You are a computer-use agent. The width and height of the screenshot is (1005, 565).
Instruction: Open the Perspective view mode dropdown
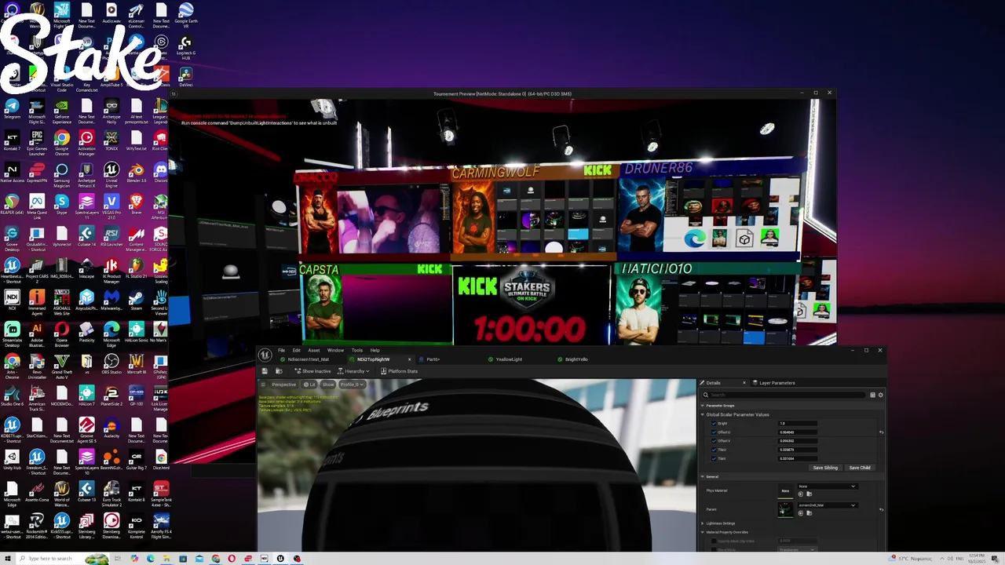(283, 385)
